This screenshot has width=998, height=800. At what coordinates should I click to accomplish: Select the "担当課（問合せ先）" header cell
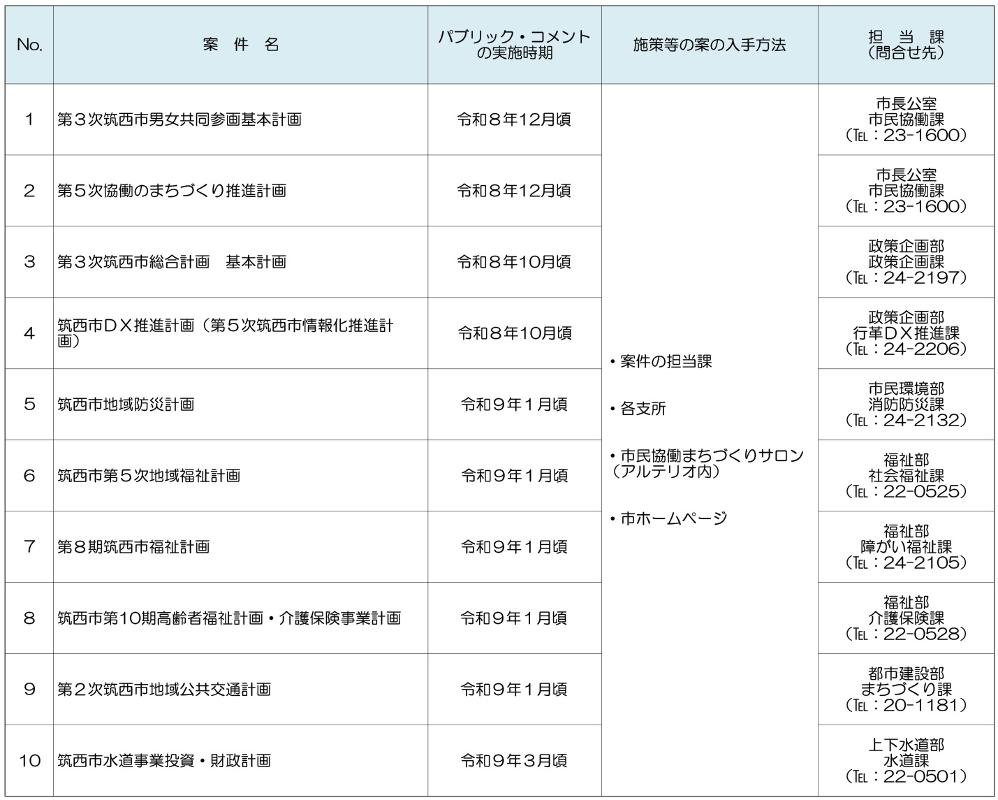(906, 45)
